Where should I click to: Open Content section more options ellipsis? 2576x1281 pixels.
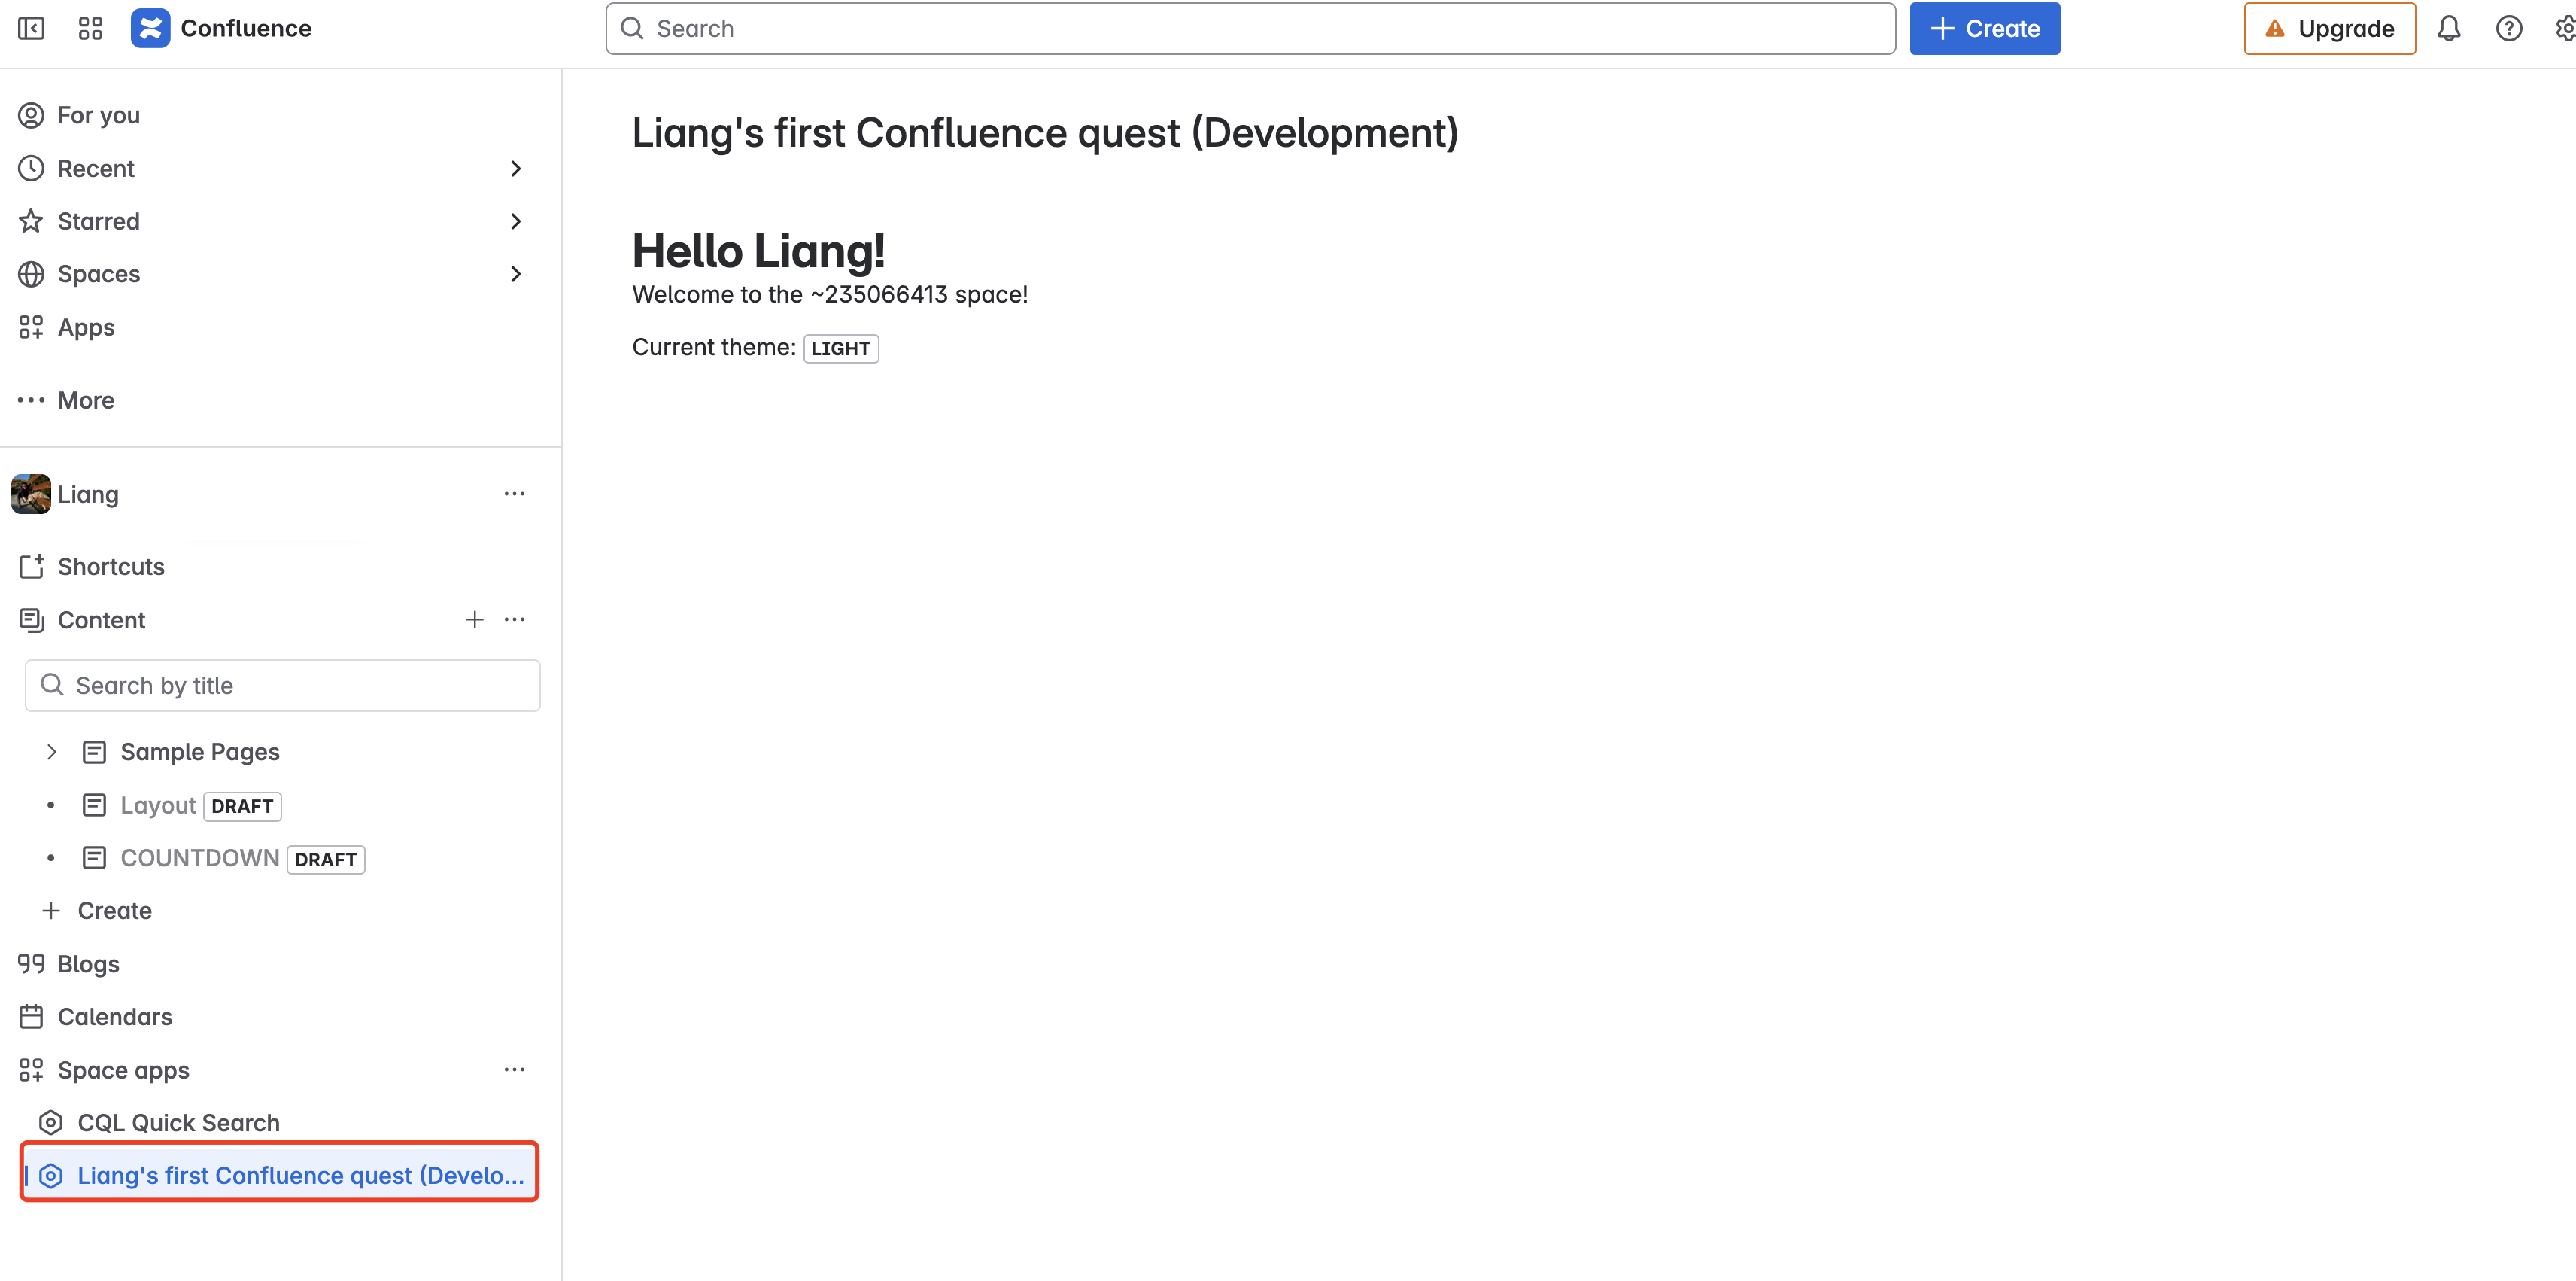[x=514, y=619]
